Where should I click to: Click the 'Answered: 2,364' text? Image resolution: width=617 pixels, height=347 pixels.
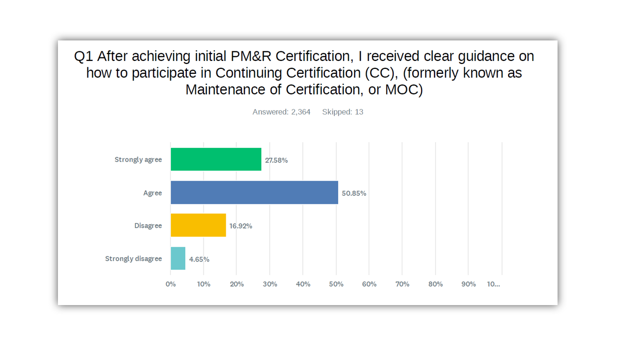pos(281,112)
